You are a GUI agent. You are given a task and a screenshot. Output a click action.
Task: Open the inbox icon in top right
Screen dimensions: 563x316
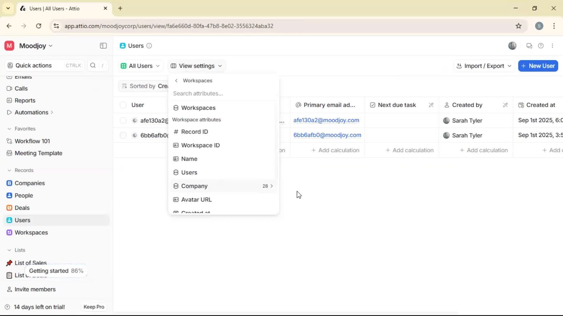[x=529, y=46]
